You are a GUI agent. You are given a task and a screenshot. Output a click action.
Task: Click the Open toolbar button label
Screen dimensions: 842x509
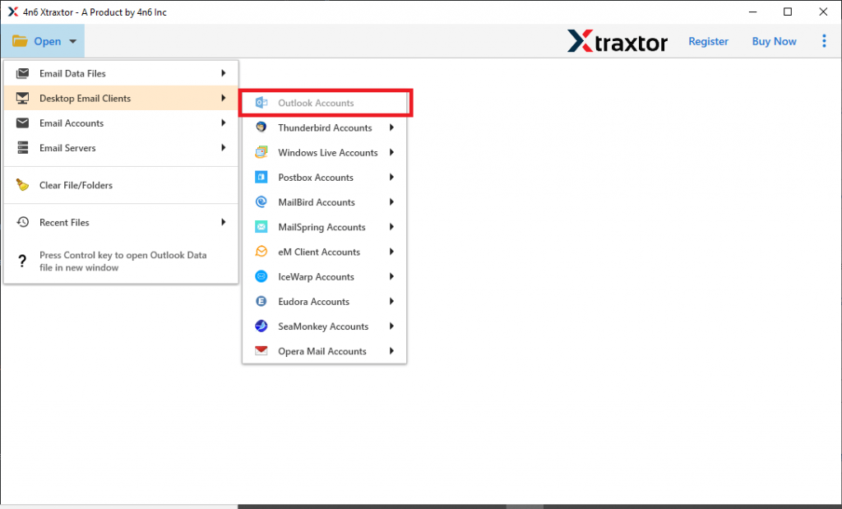(x=47, y=41)
